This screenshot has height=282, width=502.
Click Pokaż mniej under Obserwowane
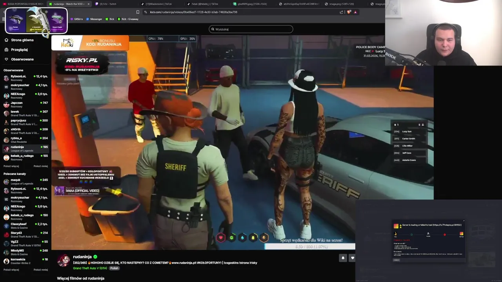[x=41, y=166]
